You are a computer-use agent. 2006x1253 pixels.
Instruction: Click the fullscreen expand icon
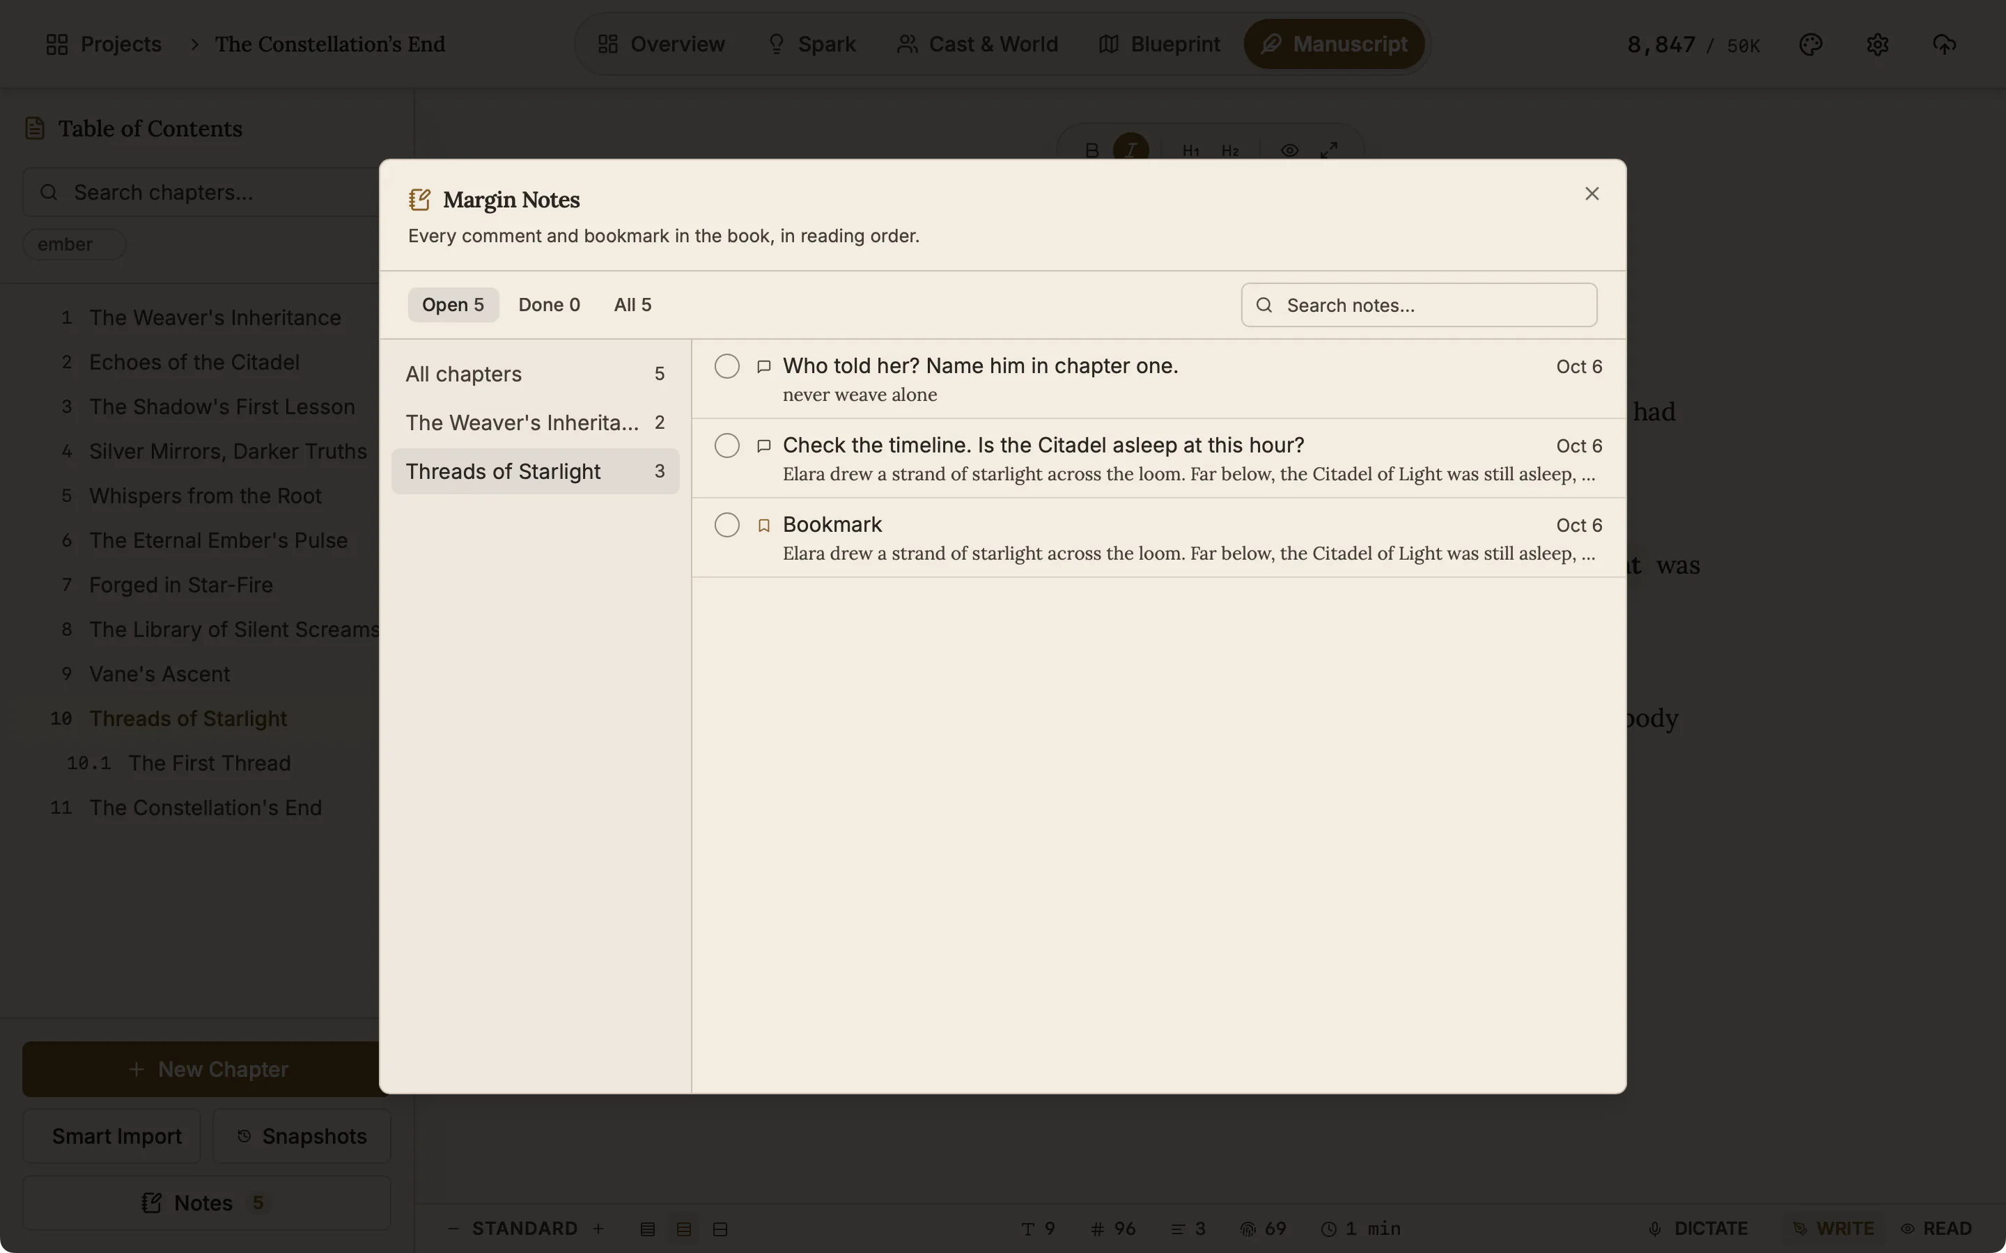[x=1329, y=150]
